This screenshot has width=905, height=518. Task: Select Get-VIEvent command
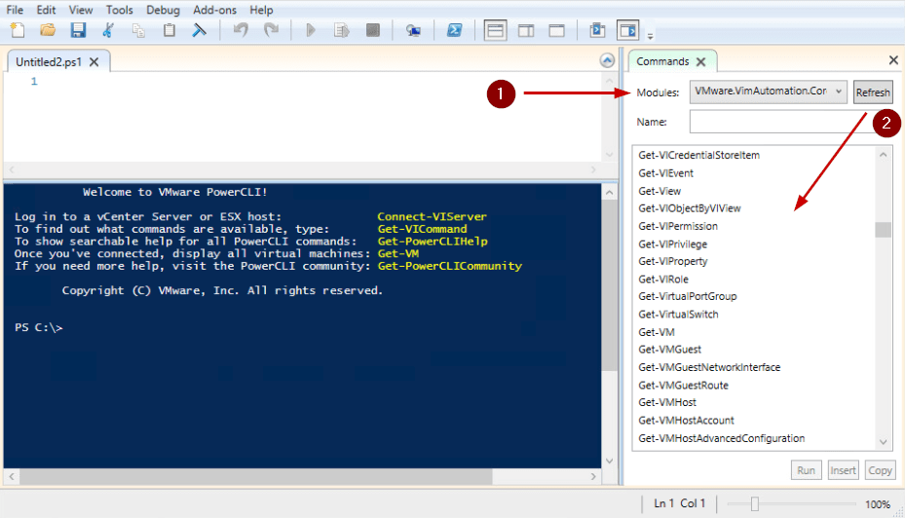[x=665, y=173]
